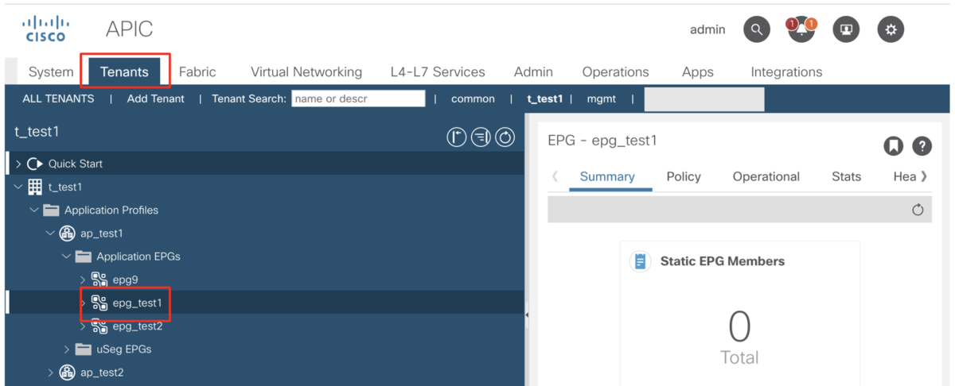Open the Virtual Networking tab

[306, 71]
